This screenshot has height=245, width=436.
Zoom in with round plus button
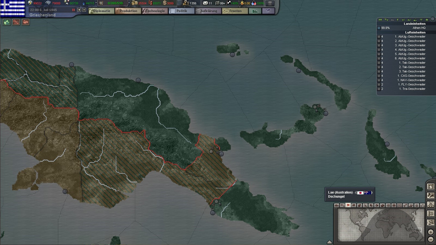click(x=431, y=232)
